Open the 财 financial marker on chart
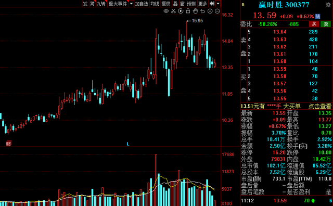 pos(8,144)
